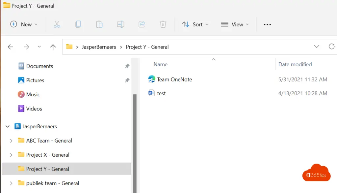Open the Sort options menu

(x=195, y=24)
